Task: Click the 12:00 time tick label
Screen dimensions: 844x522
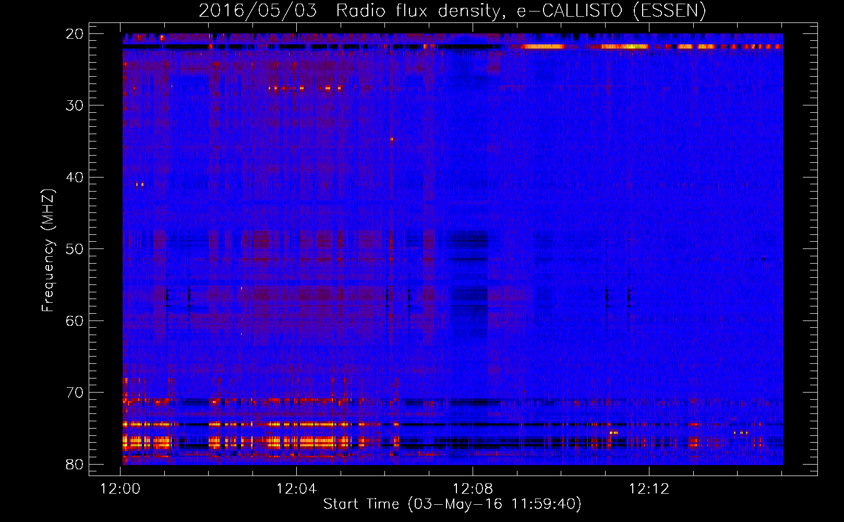Action: coord(120,489)
